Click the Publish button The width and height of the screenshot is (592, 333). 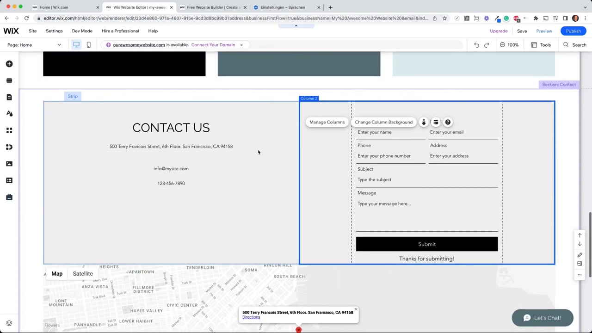573,31
